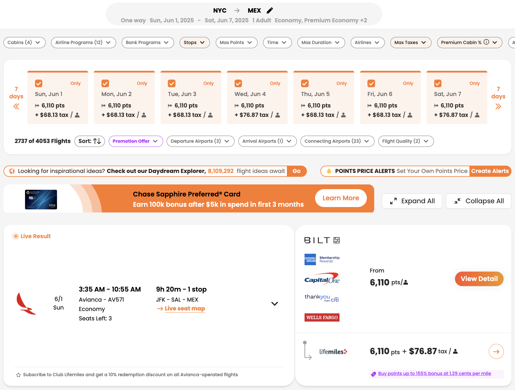
Task: Click the expand arrows icon in Expand All
Action: 393,201
